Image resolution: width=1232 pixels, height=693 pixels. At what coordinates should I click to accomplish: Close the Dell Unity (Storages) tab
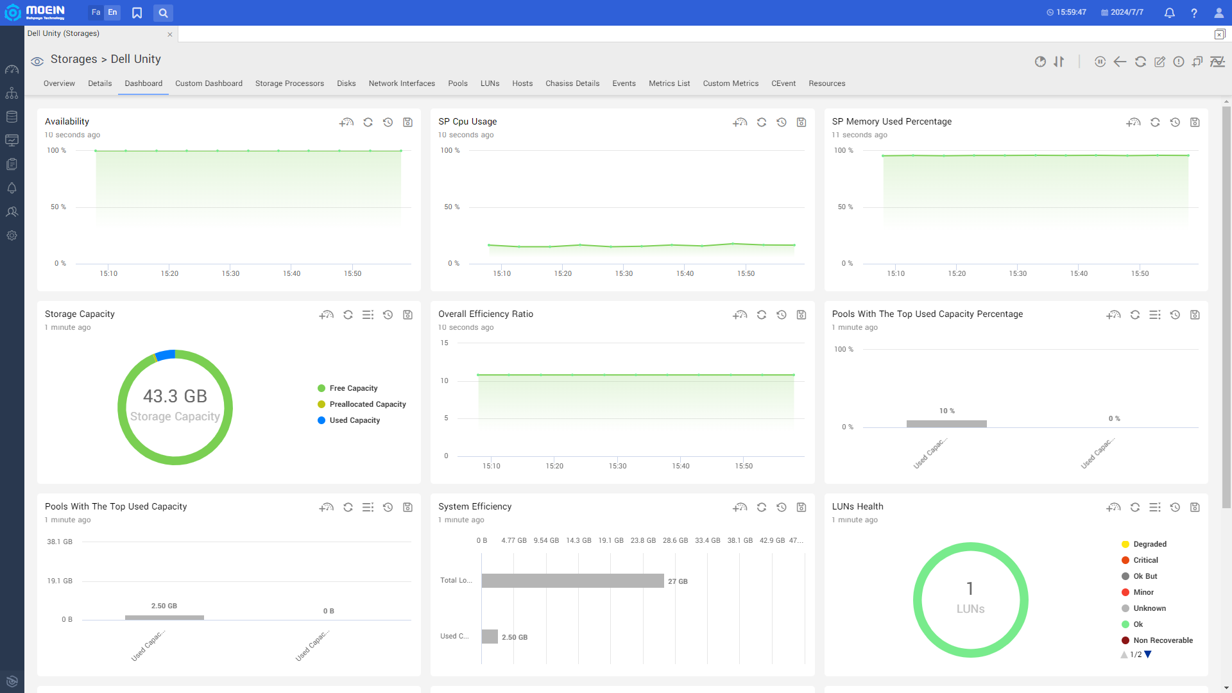pyautogui.click(x=170, y=35)
